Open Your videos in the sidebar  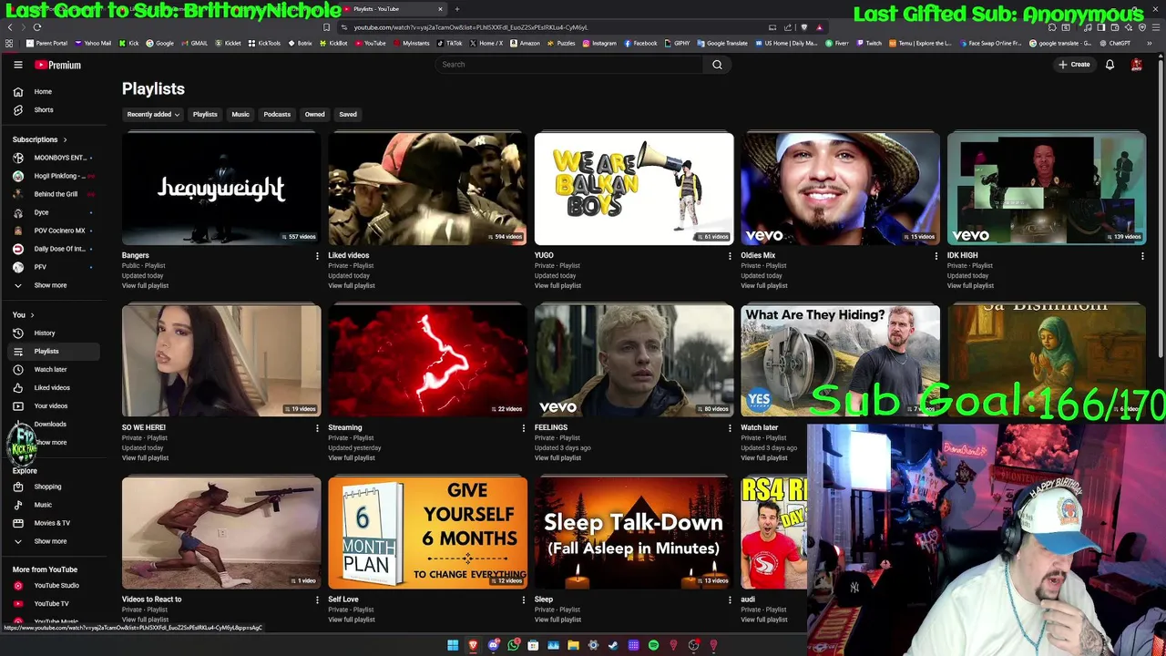click(x=55, y=405)
